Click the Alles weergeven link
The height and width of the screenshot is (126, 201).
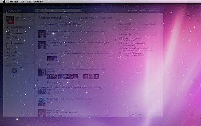(x=149, y=24)
